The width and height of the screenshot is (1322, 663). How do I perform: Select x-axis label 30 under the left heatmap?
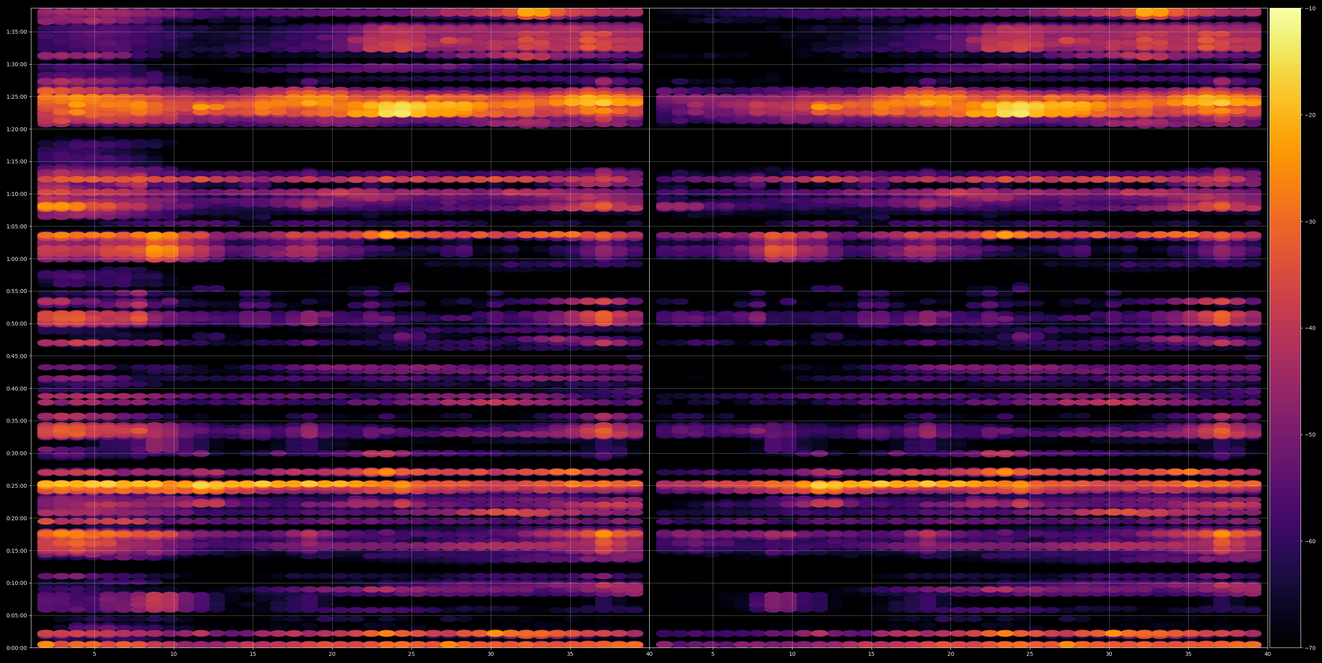pyautogui.click(x=491, y=654)
